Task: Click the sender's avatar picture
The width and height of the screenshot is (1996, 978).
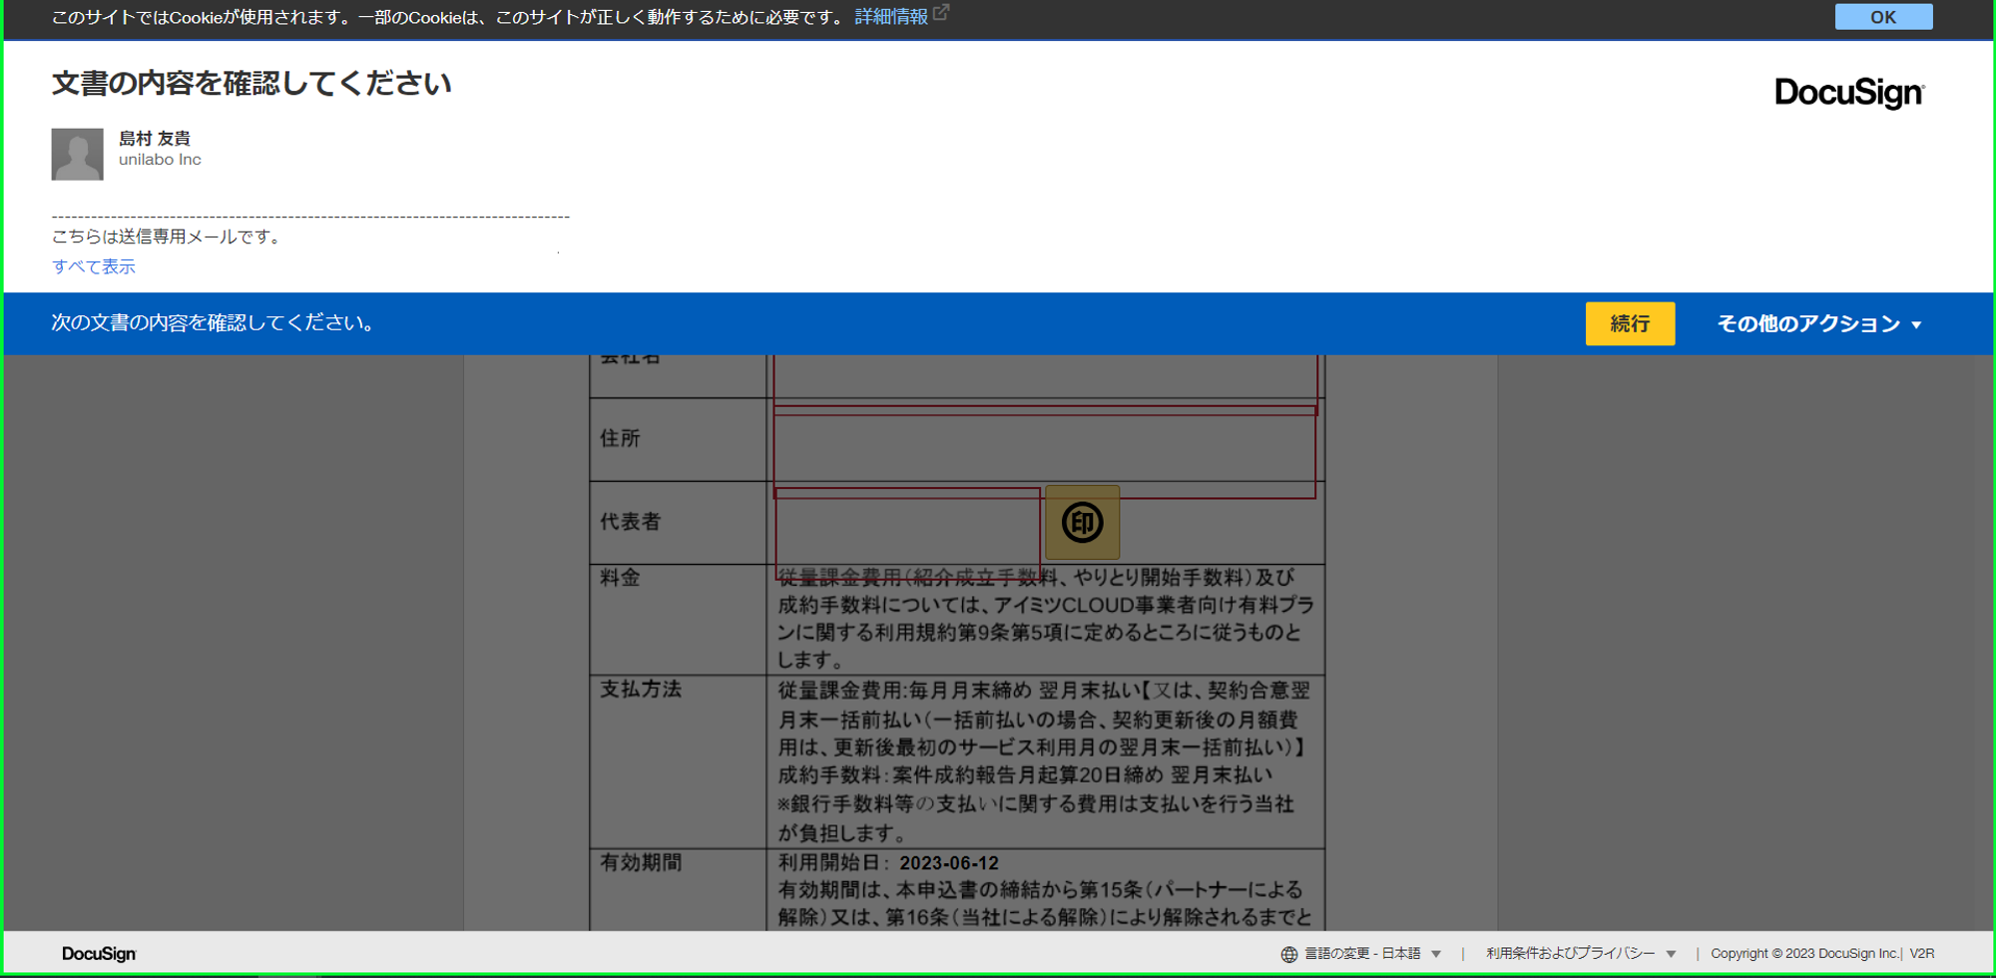Action: tap(77, 154)
